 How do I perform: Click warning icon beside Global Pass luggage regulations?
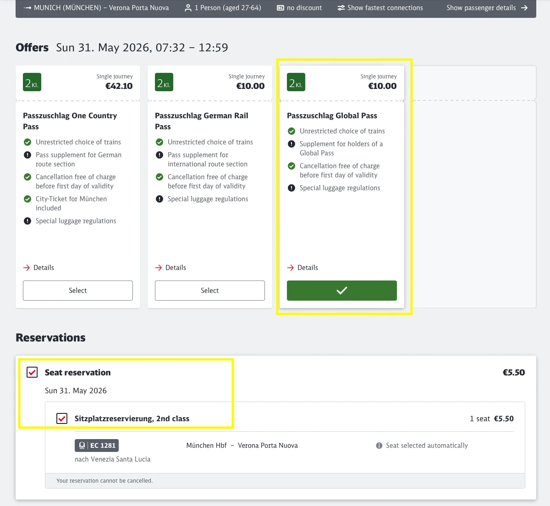tap(291, 188)
